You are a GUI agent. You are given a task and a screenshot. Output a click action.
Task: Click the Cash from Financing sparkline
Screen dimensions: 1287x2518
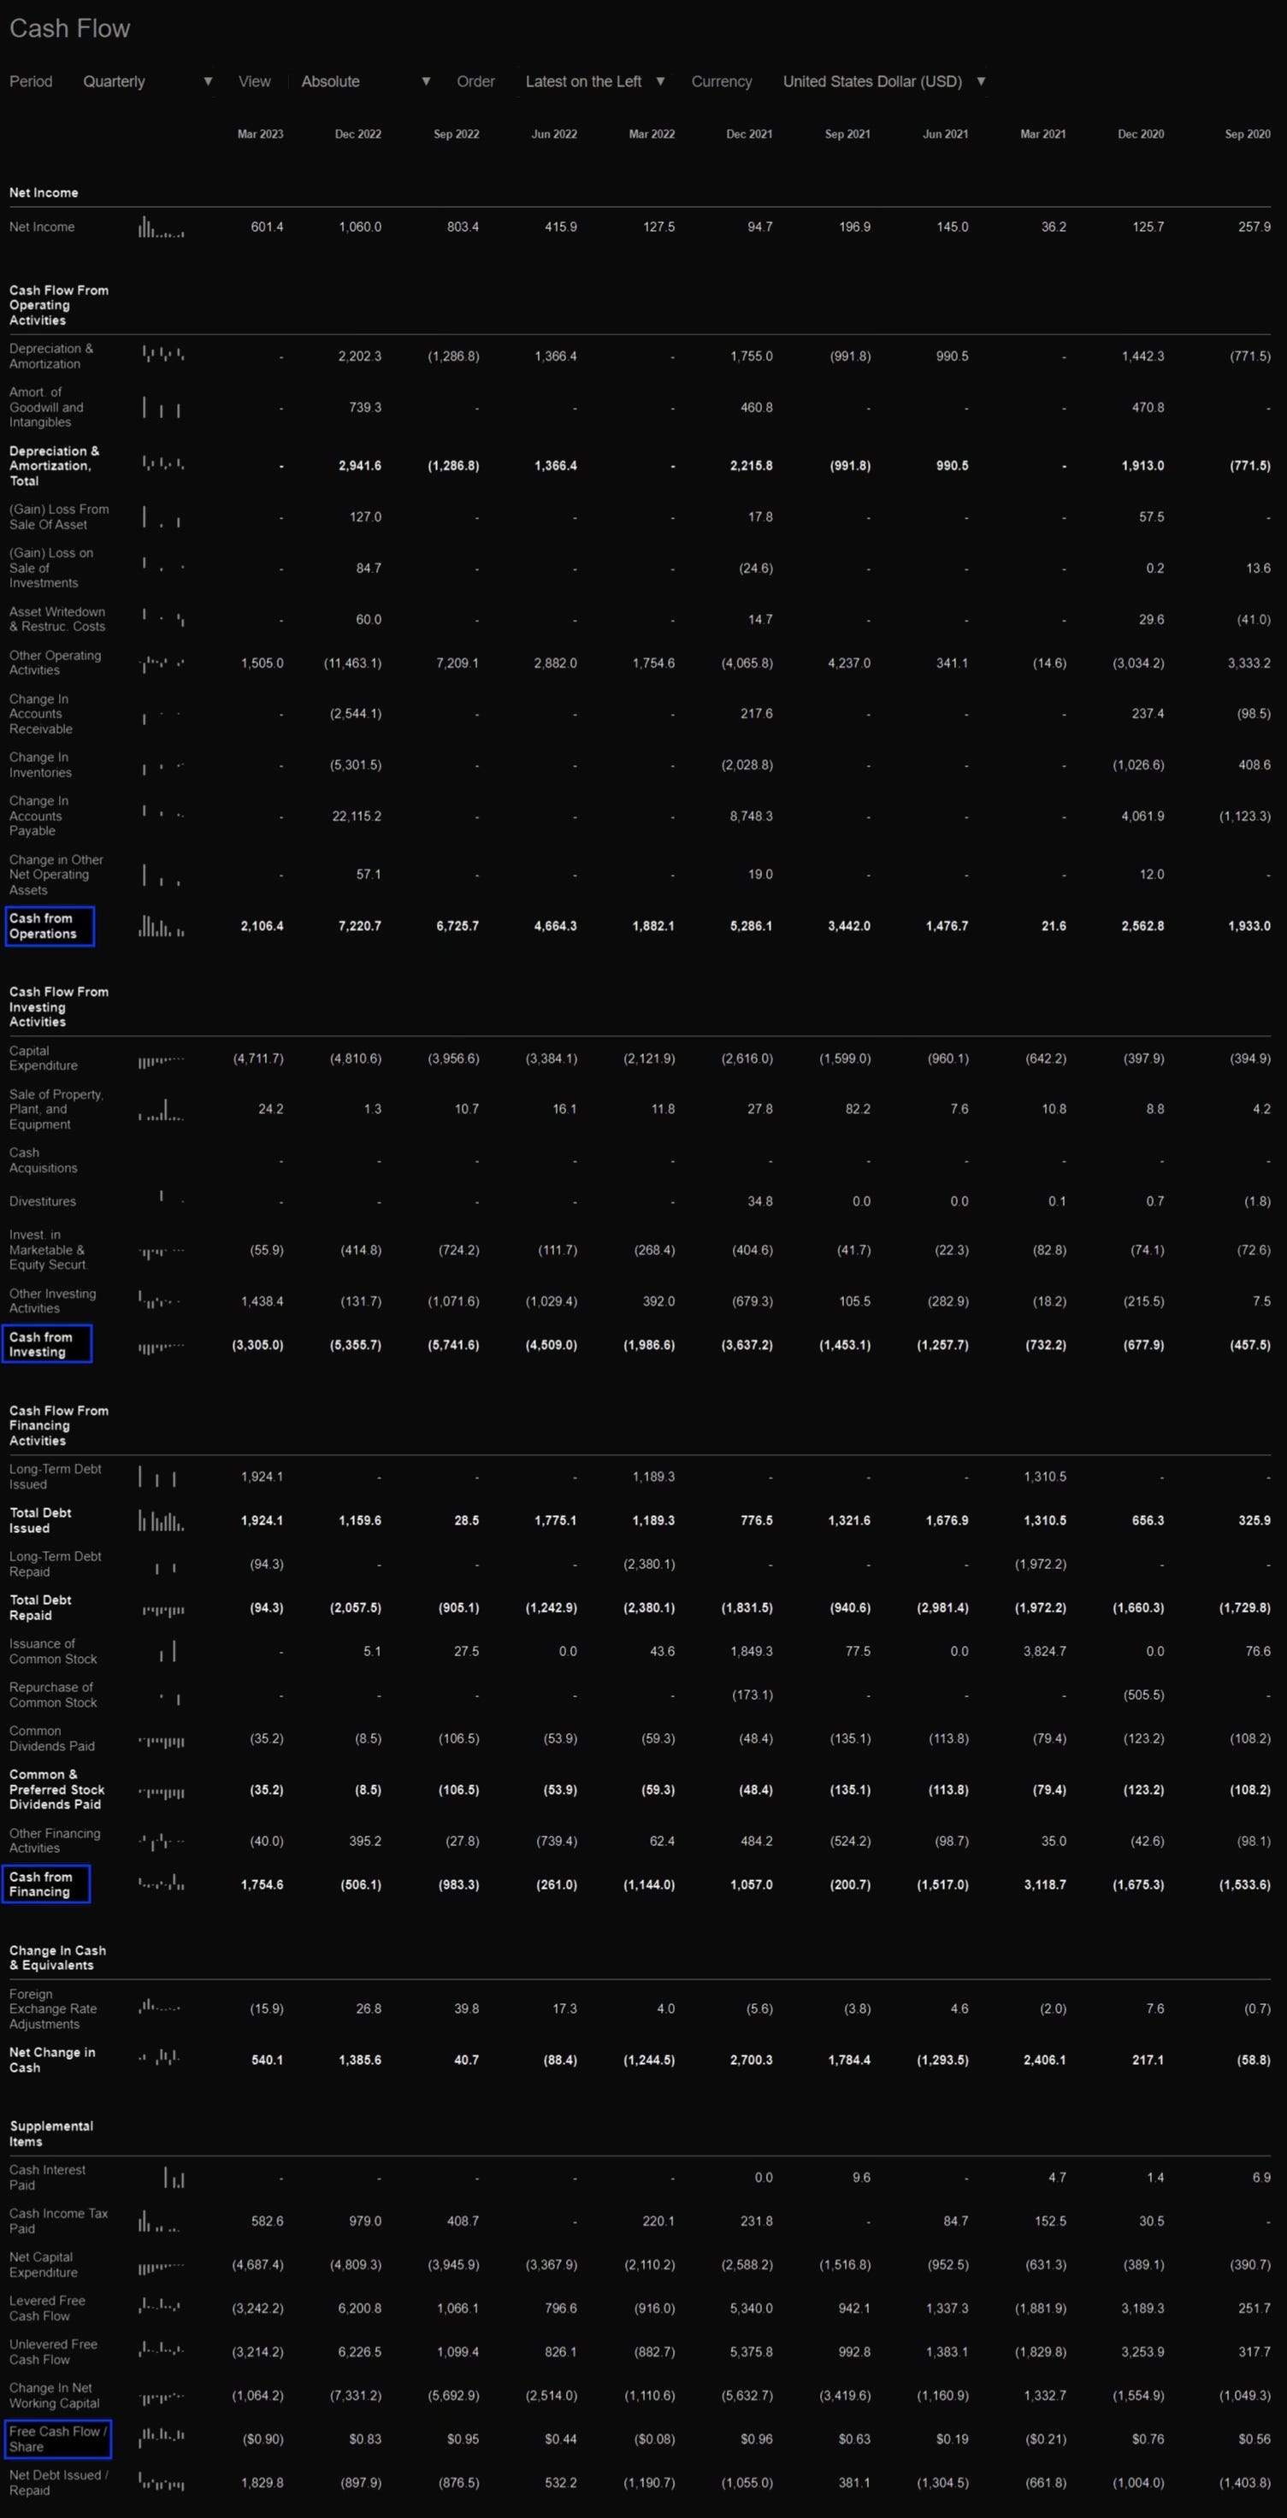tap(162, 1884)
